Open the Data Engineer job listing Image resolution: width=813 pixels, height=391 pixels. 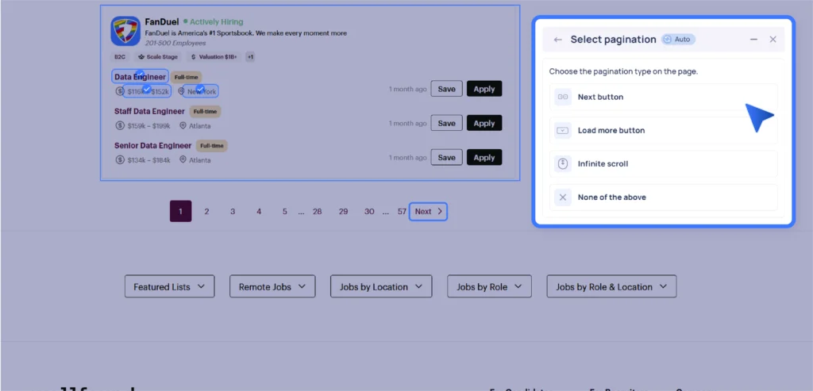click(x=140, y=77)
